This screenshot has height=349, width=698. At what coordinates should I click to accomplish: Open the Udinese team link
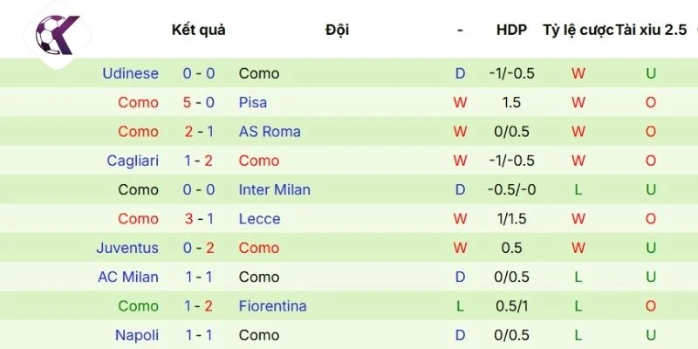pyautogui.click(x=130, y=73)
